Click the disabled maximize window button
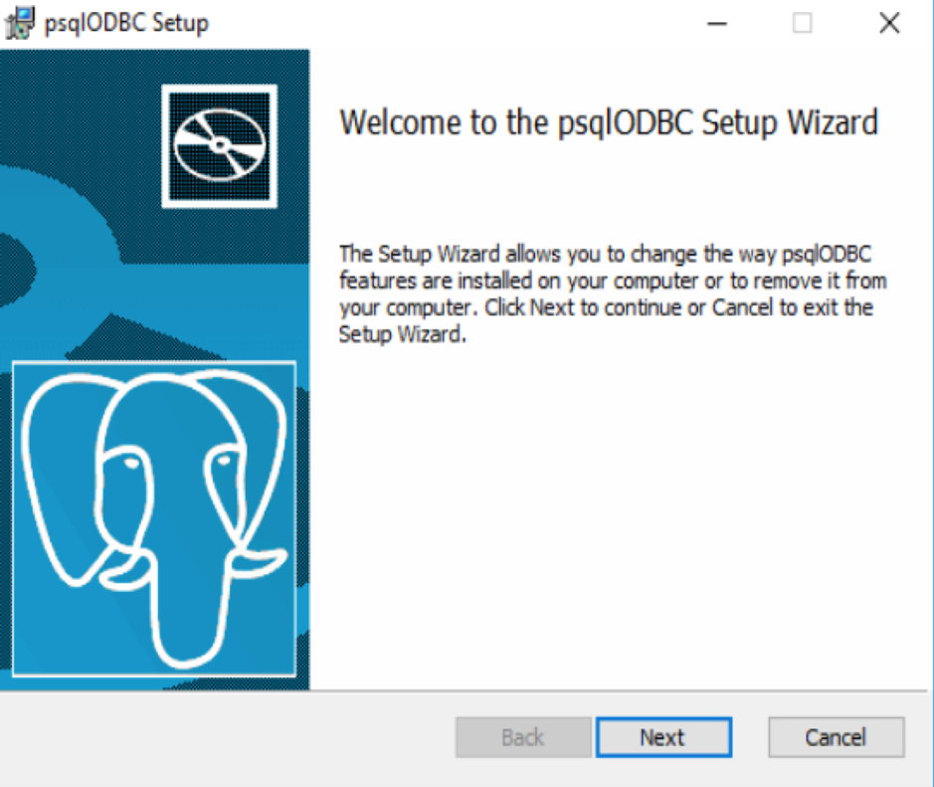The height and width of the screenshot is (787, 934). (x=803, y=23)
